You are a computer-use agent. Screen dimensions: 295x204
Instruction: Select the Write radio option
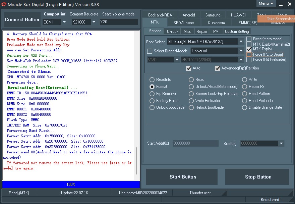[x=244, y=80]
